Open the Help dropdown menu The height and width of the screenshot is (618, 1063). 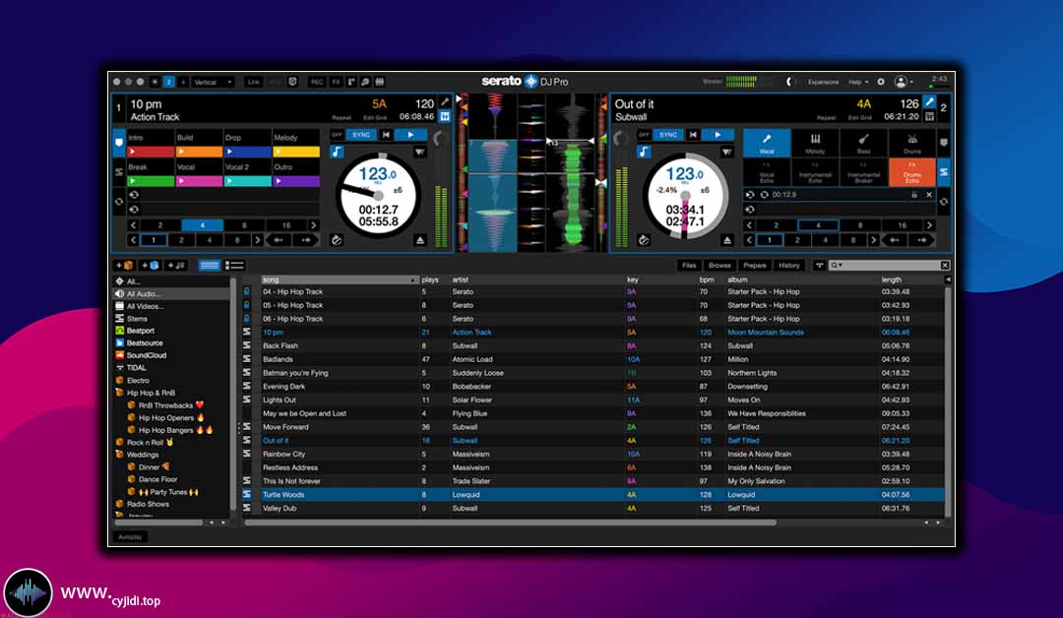tap(858, 82)
